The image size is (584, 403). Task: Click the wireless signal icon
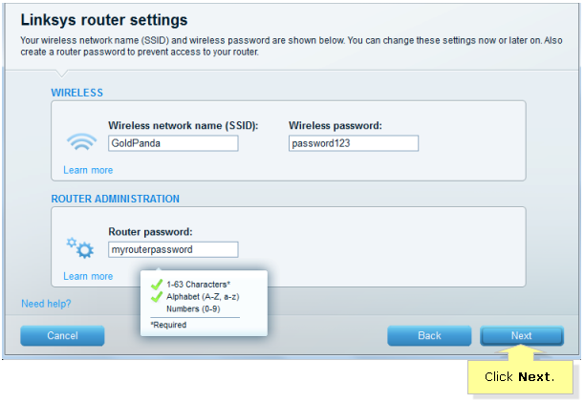(81, 141)
